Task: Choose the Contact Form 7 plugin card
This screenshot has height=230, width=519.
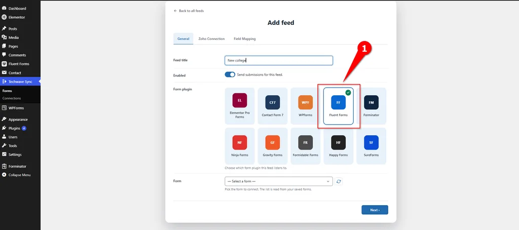Action: coord(272,106)
